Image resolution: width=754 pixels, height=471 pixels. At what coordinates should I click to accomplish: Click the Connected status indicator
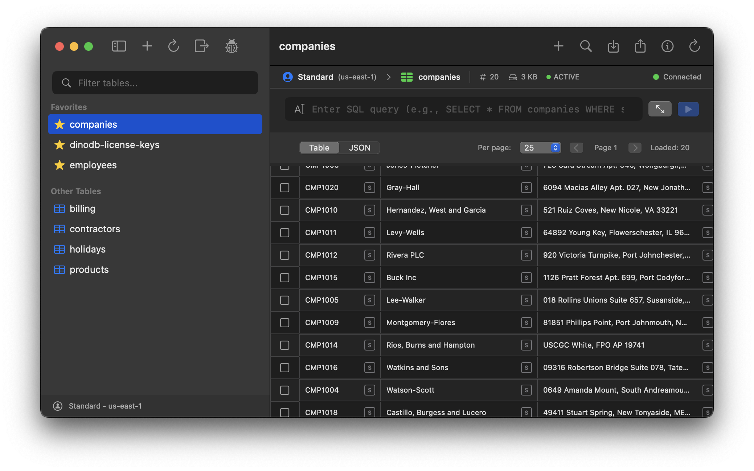pos(677,77)
